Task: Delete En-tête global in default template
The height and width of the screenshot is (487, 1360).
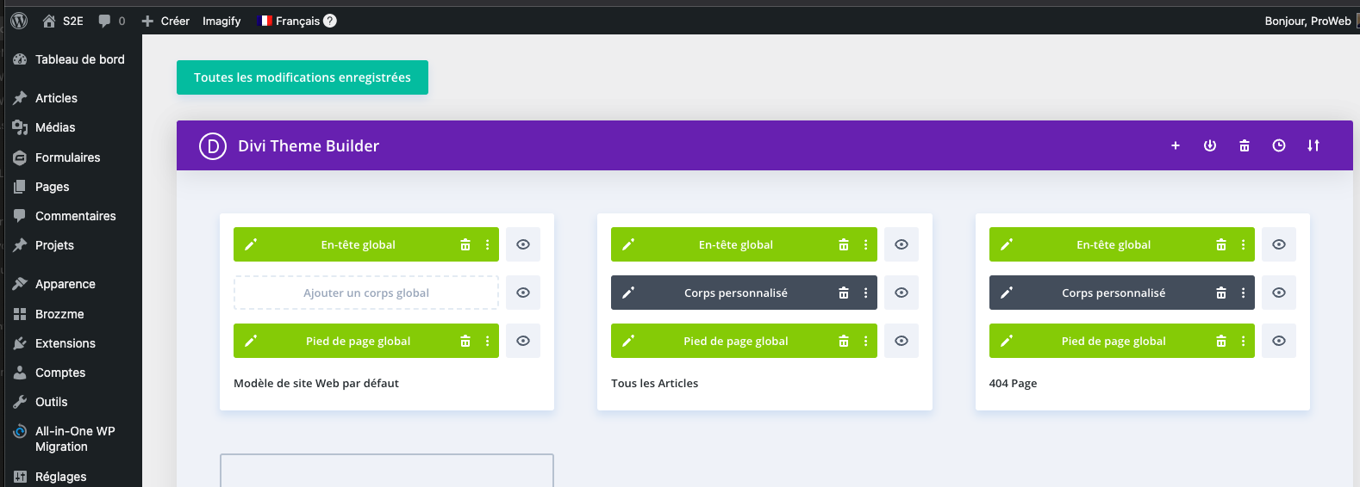Action: click(x=465, y=244)
